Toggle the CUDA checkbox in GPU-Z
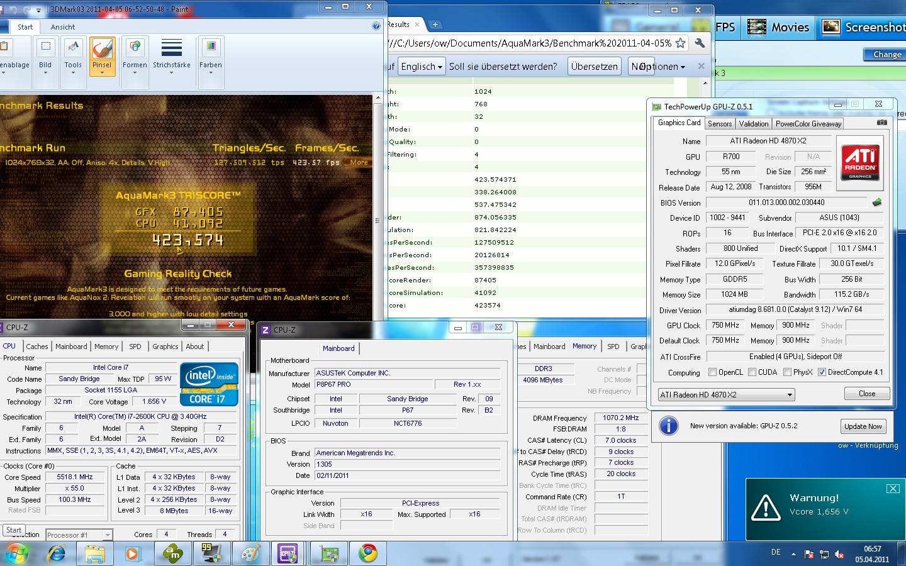This screenshot has height=566, width=906. click(752, 372)
